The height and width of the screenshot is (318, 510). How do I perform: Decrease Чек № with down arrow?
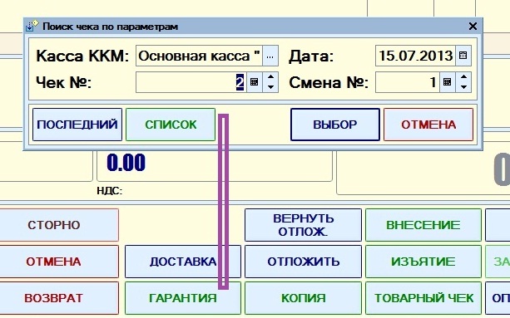[x=270, y=87]
